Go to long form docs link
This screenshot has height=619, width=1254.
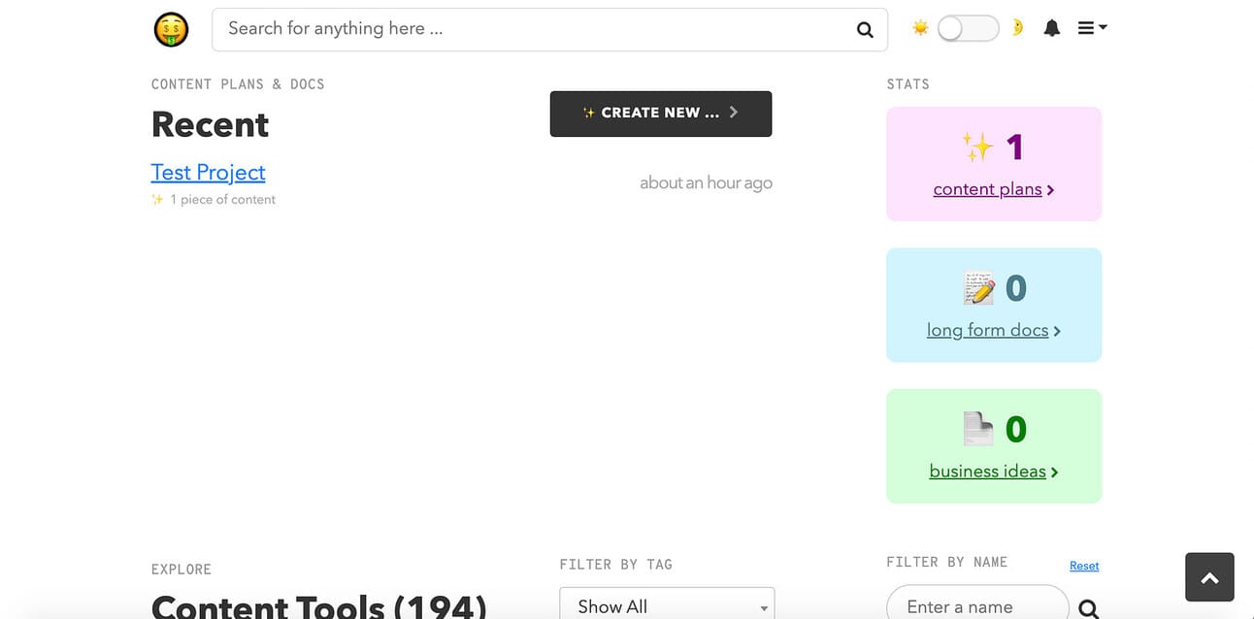pyautogui.click(x=987, y=330)
